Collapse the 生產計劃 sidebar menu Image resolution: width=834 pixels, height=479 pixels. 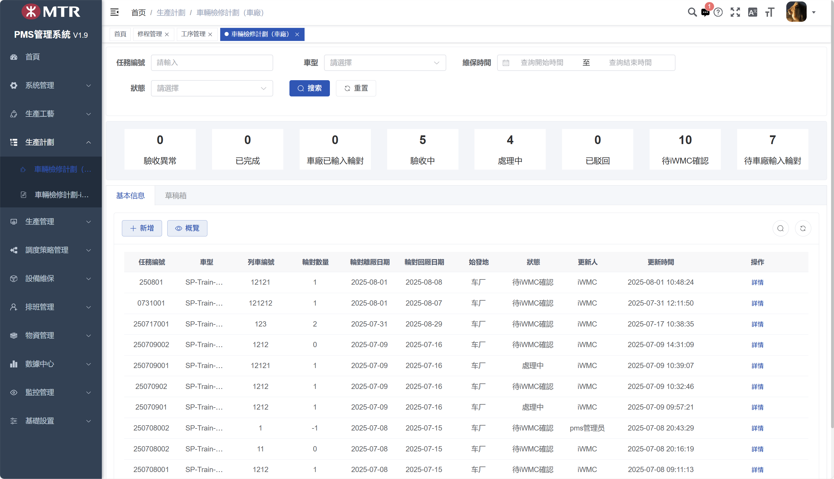51,142
